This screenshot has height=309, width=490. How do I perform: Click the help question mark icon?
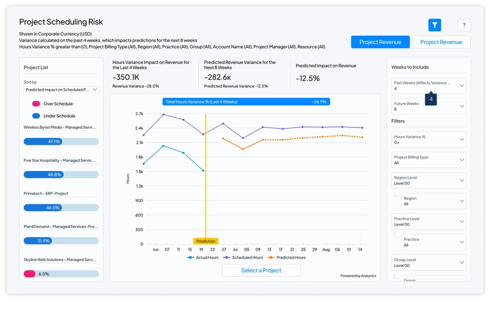[x=464, y=24]
